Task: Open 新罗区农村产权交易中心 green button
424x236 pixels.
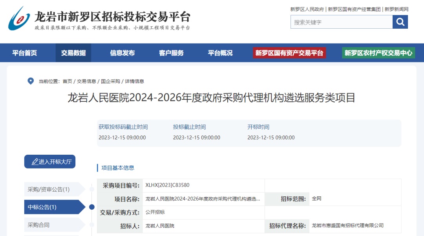Action: coord(378,53)
